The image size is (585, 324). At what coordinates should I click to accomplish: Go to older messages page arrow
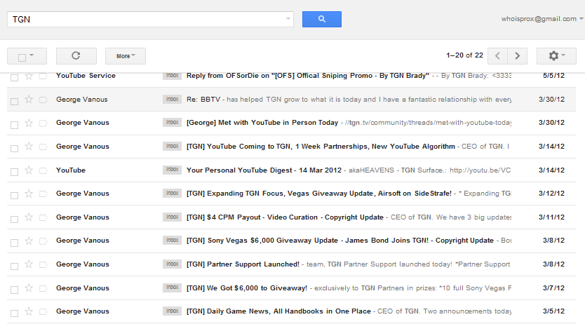coord(517,56)
